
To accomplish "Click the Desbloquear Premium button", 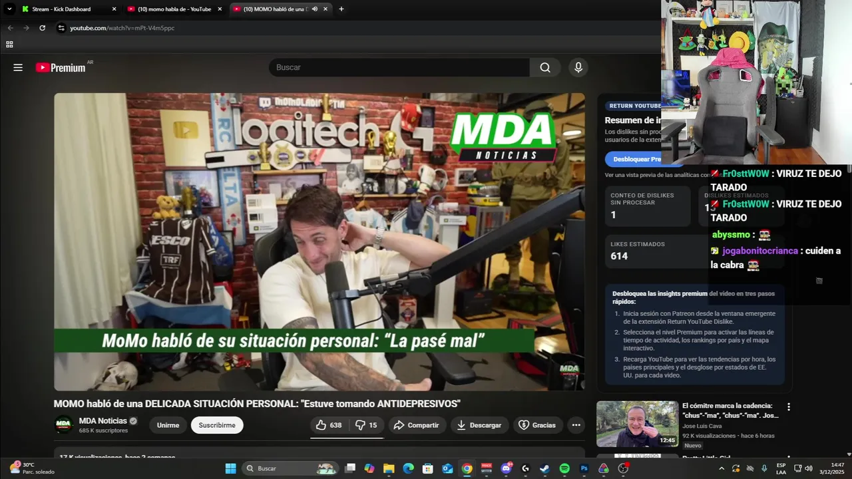I will (x=637, y=159).
